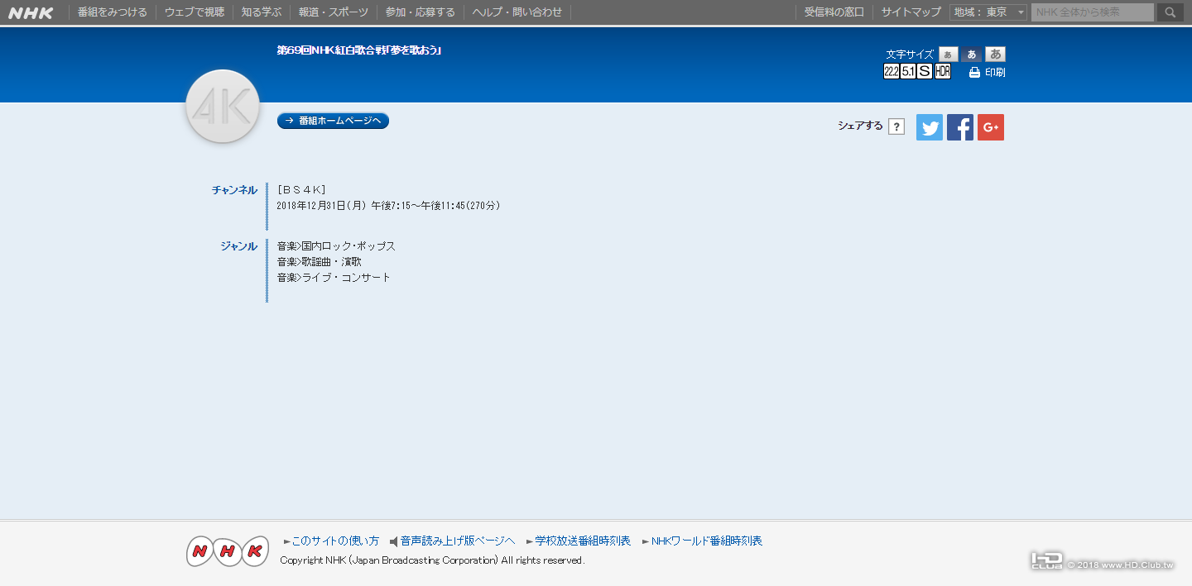Viewport: 1192px width, 586px height.
Task: Click the ［ＢＳ４Ｋ］ channel text
Action: click(302, 190)
